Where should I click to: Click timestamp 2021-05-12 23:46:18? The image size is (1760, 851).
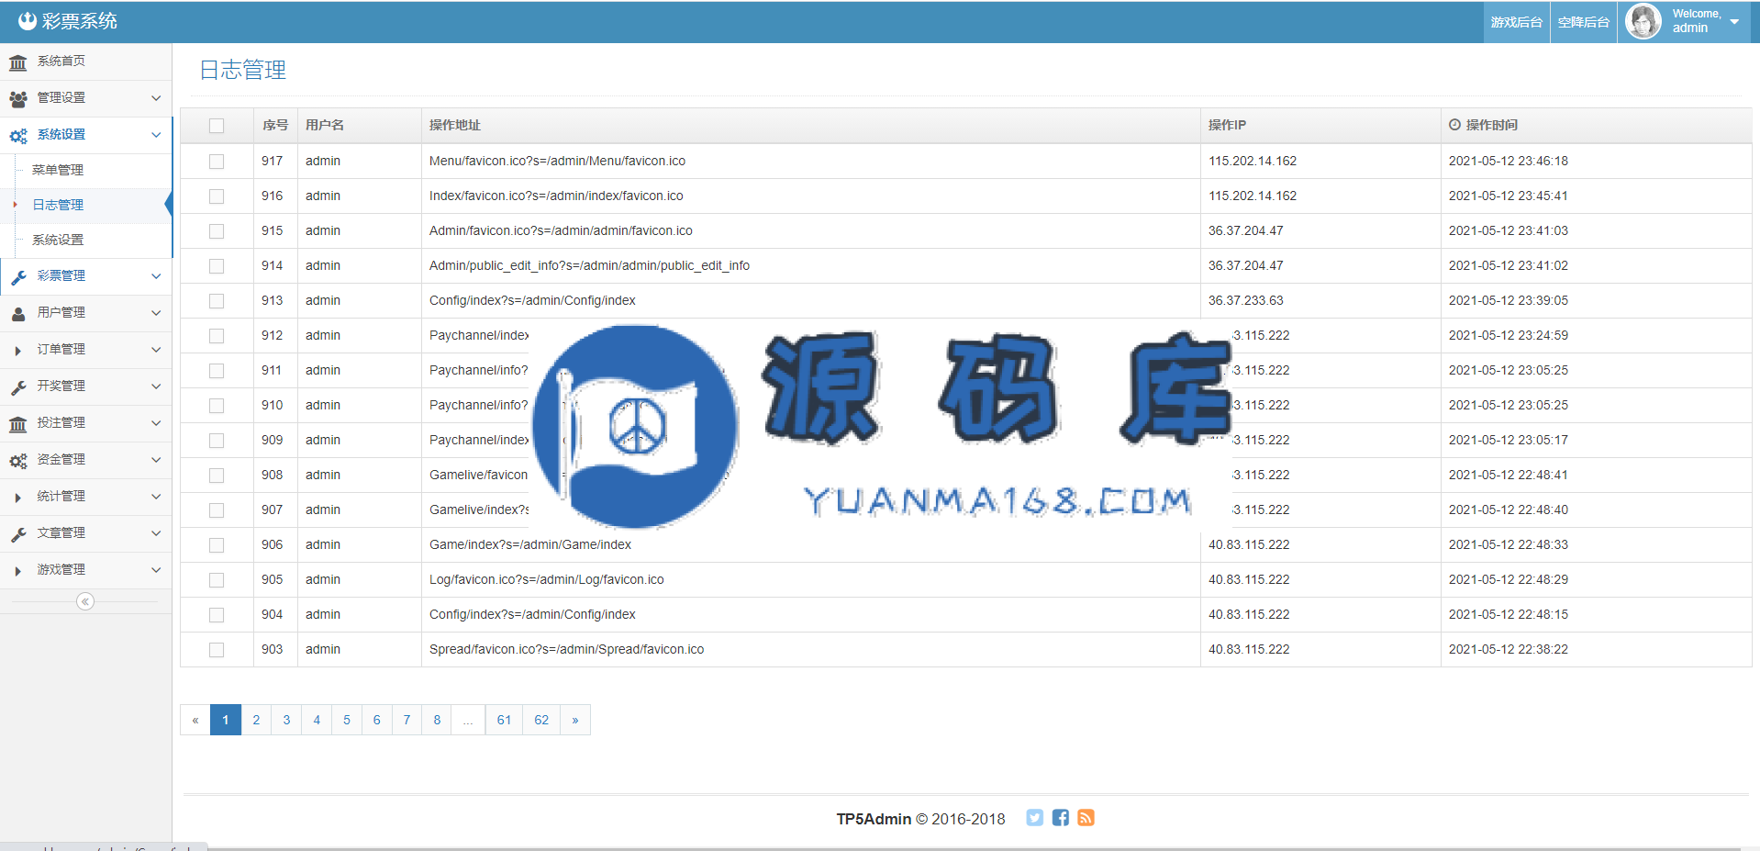point(1509,161)
